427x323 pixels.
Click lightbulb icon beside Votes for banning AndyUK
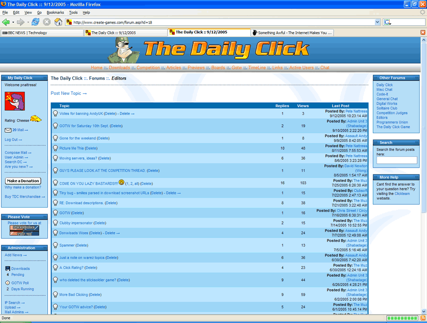(56, 114)
